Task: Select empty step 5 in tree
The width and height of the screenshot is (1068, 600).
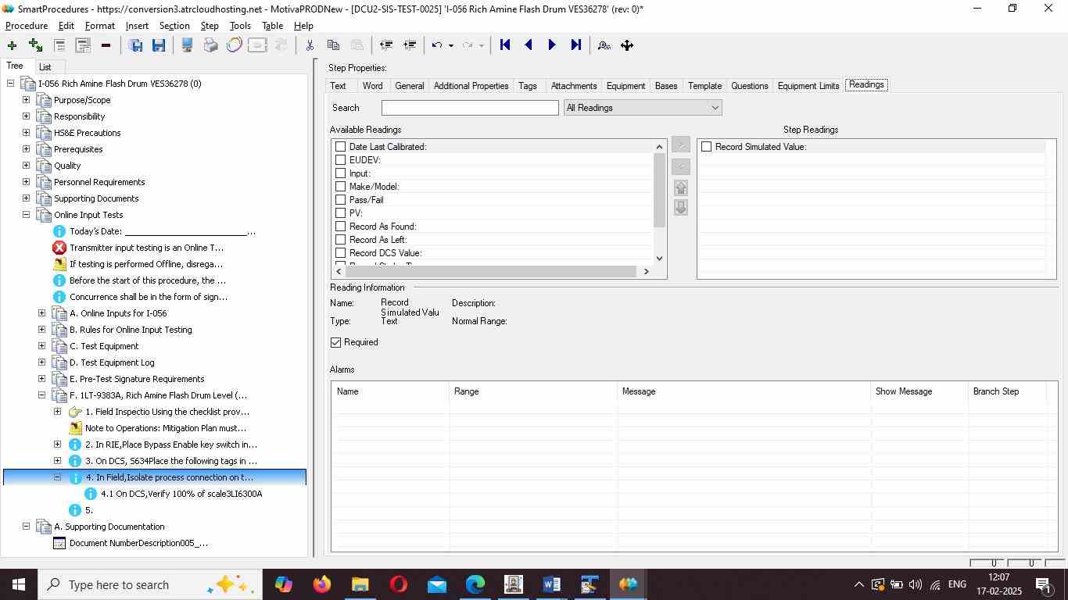Action: pyautogui.click(x=89, y=510)
